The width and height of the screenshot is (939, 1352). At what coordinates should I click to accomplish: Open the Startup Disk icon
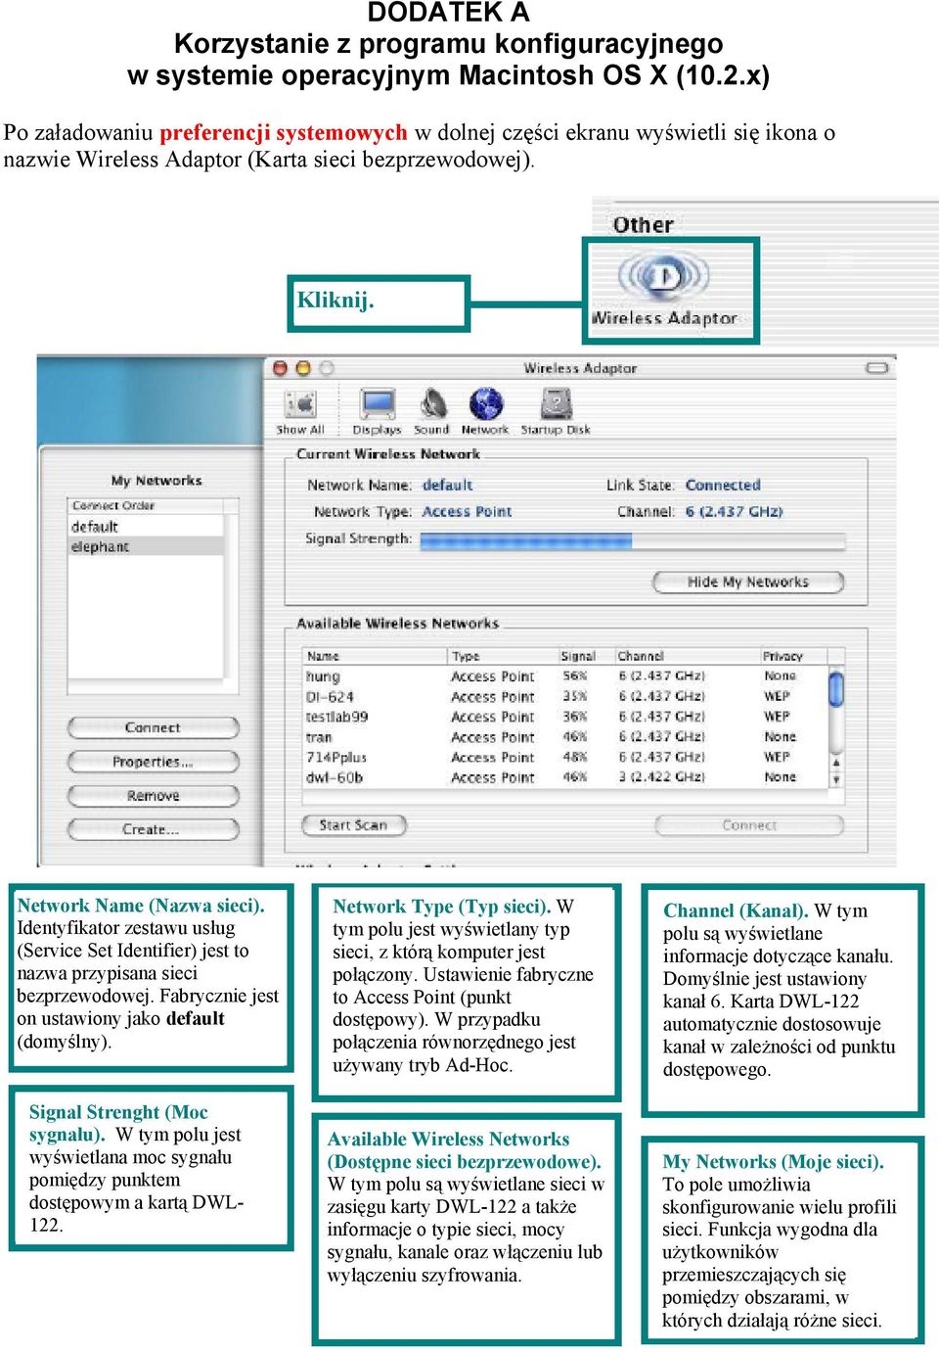556,412
